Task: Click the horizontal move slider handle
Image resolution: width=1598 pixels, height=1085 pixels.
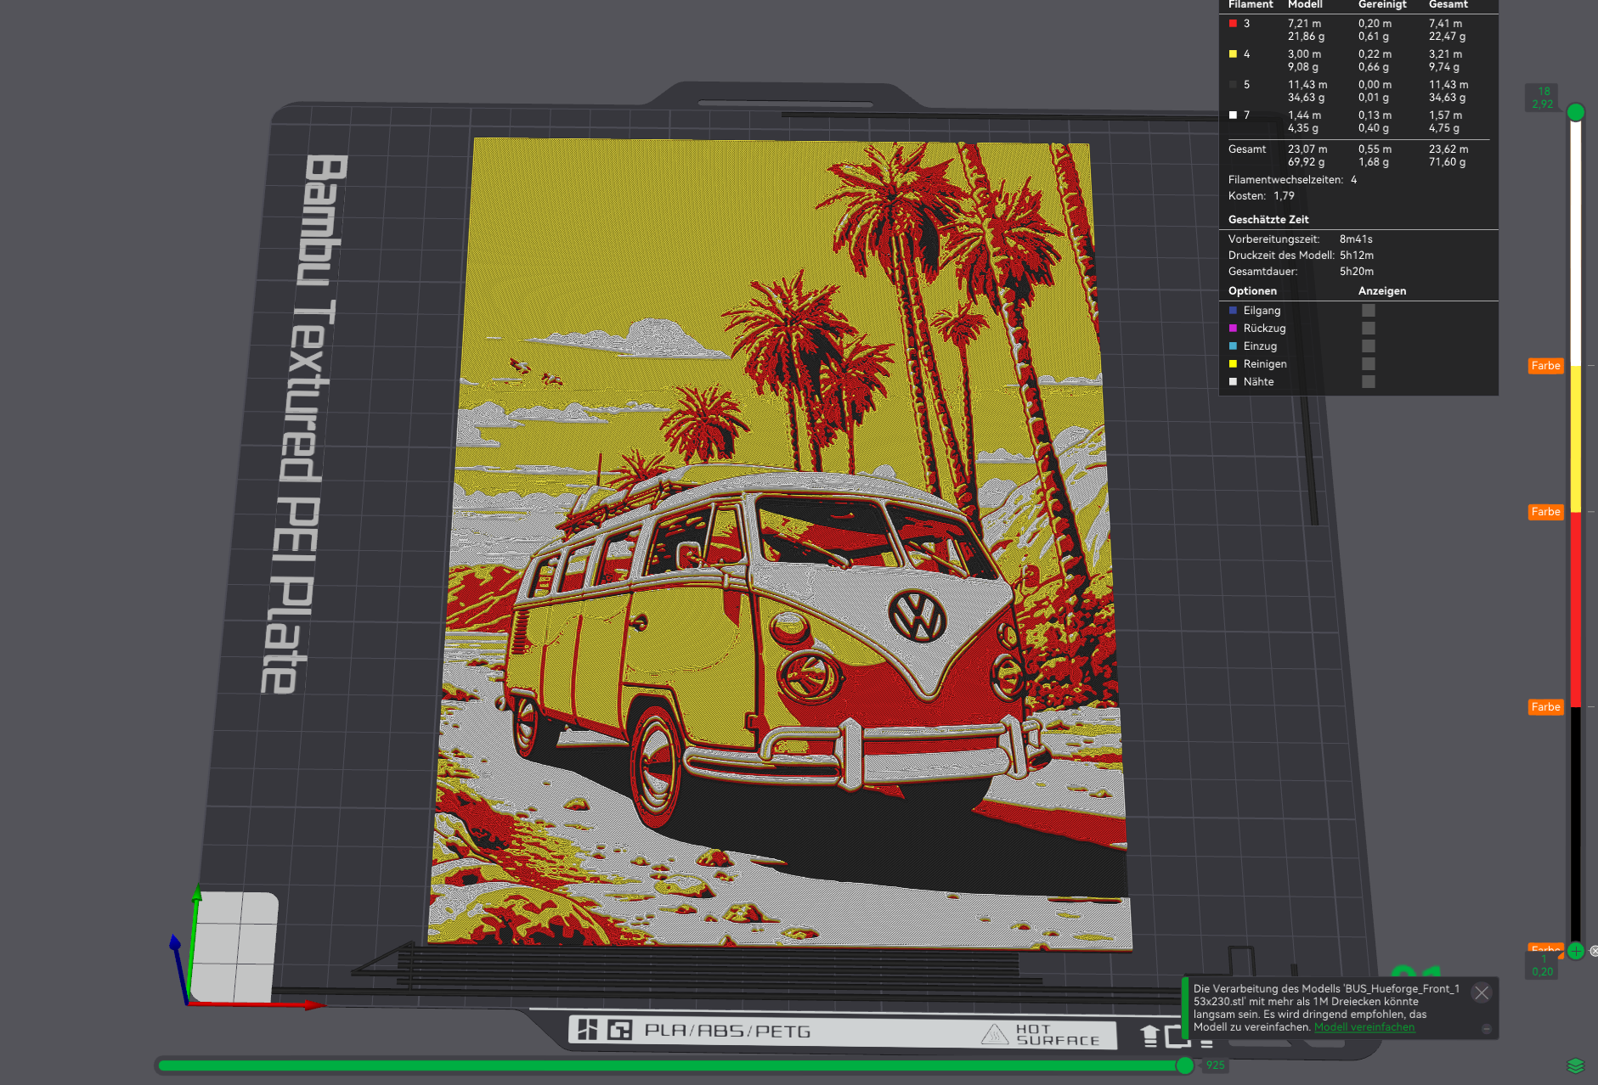Action: (1184, 1065)
